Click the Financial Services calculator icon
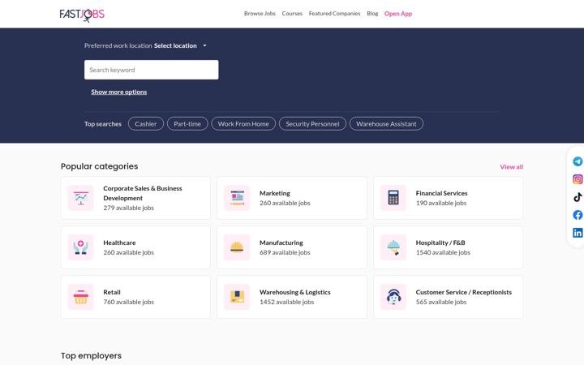This screenshot has height=365, width=584. [393, 198]
